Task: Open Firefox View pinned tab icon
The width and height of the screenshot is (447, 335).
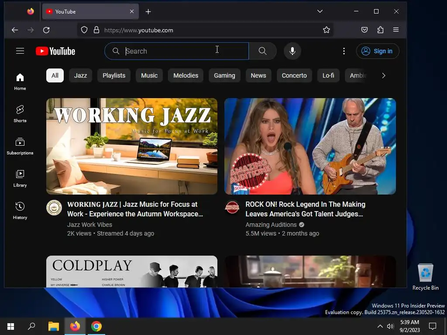Action: (31, 11)
